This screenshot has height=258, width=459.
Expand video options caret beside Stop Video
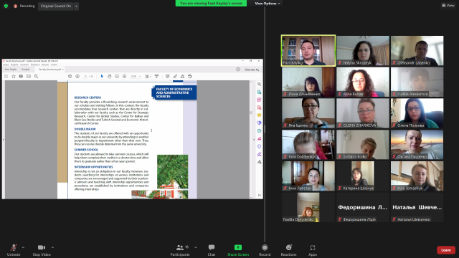(52, 247)
